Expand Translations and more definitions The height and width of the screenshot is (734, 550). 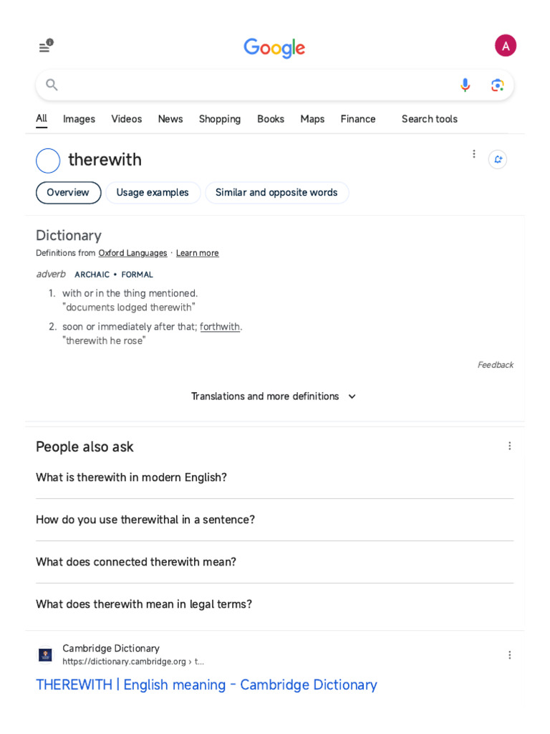(274, 396)
